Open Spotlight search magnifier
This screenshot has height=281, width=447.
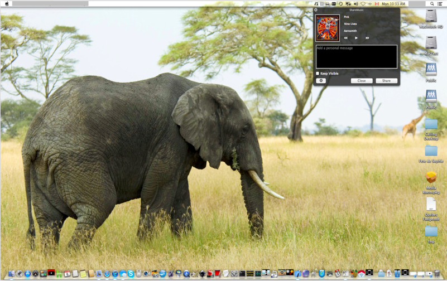tap(432, 4)
